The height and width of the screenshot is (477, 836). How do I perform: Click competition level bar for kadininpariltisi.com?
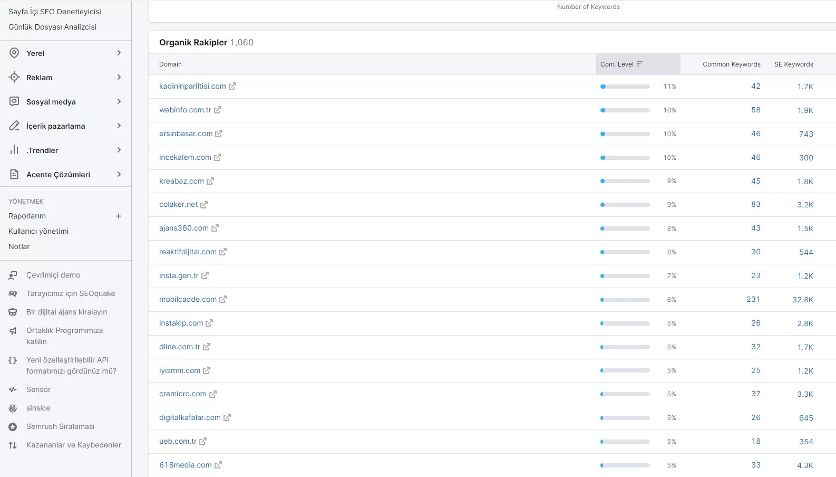(x=625, y=87)
